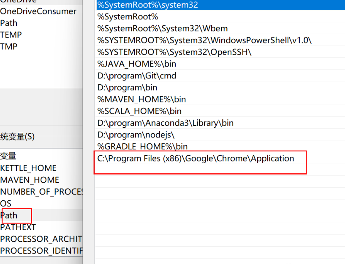The image size is (345, 264).
Task: Select the WindowsPowerShell\v1.0\ path entry
Action: coord(221,40)
